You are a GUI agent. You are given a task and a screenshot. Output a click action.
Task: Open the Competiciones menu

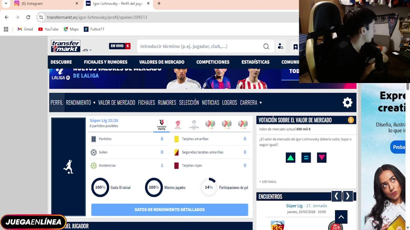pyautogui.click(x=213, y=62)
